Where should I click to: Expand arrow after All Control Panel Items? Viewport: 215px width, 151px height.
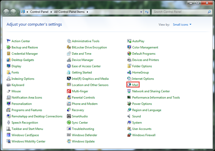(x=87, y=12)
